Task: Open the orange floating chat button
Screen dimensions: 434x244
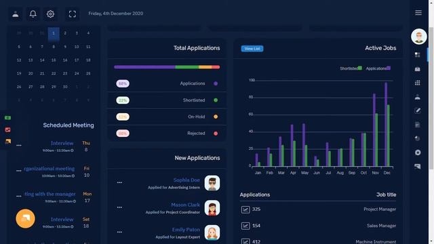Action: click(x=25, y=218)
